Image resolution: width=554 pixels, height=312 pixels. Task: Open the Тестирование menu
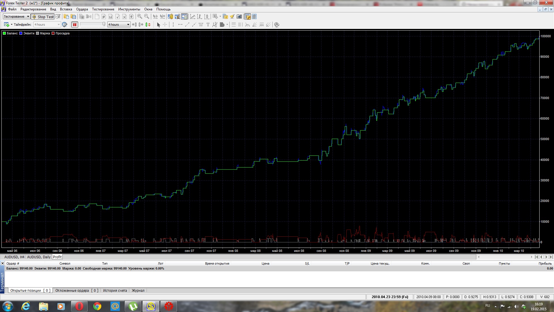pyautogui.click(x=103, y=9)
